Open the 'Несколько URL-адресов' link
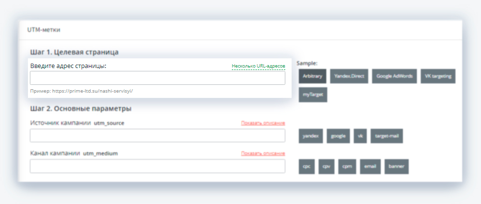This screenshot has width=481, height=204. pyautogui.click(x=258, y=66)
